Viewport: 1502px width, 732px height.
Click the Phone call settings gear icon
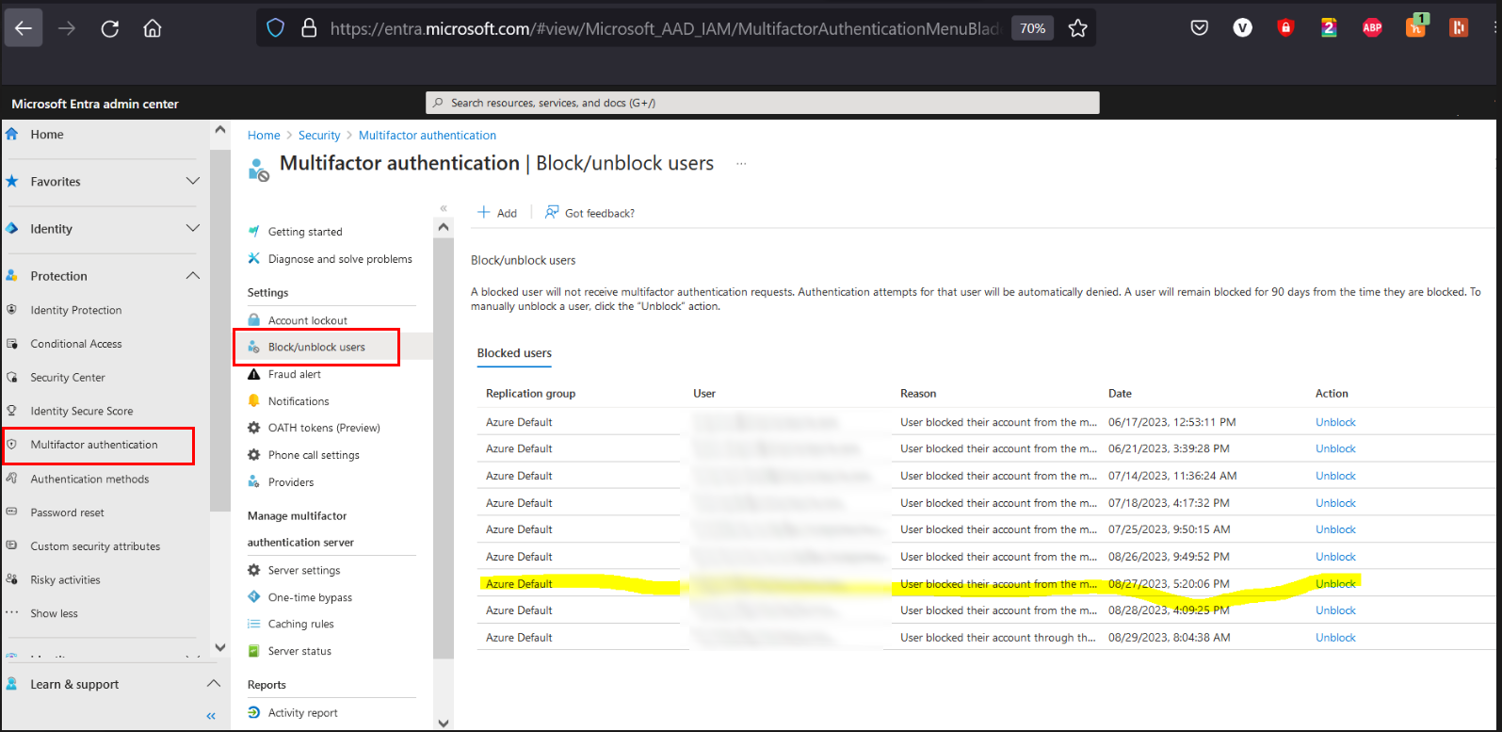tap(253, 455)
